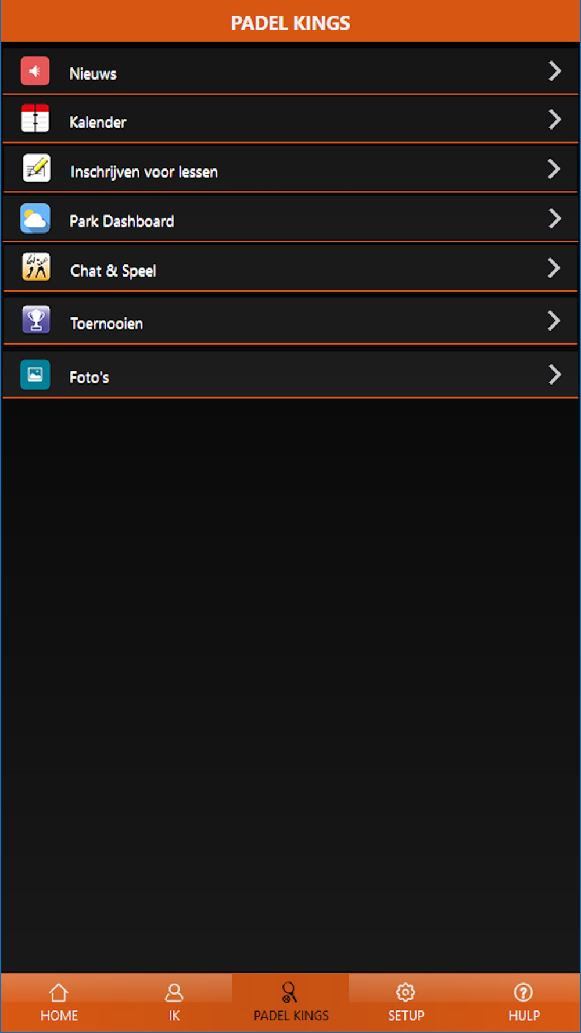Tap the racket icon above PADEL KINGS
The width and height of the screenshot is (581, 1033).
[289, 992]
